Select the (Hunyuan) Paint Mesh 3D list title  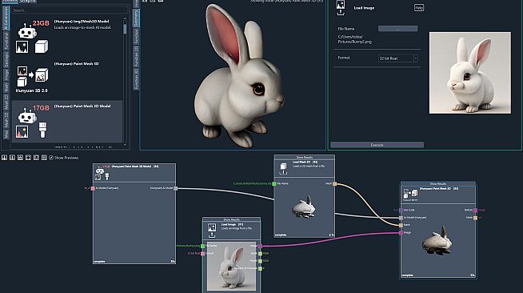(x=77, y=64)
